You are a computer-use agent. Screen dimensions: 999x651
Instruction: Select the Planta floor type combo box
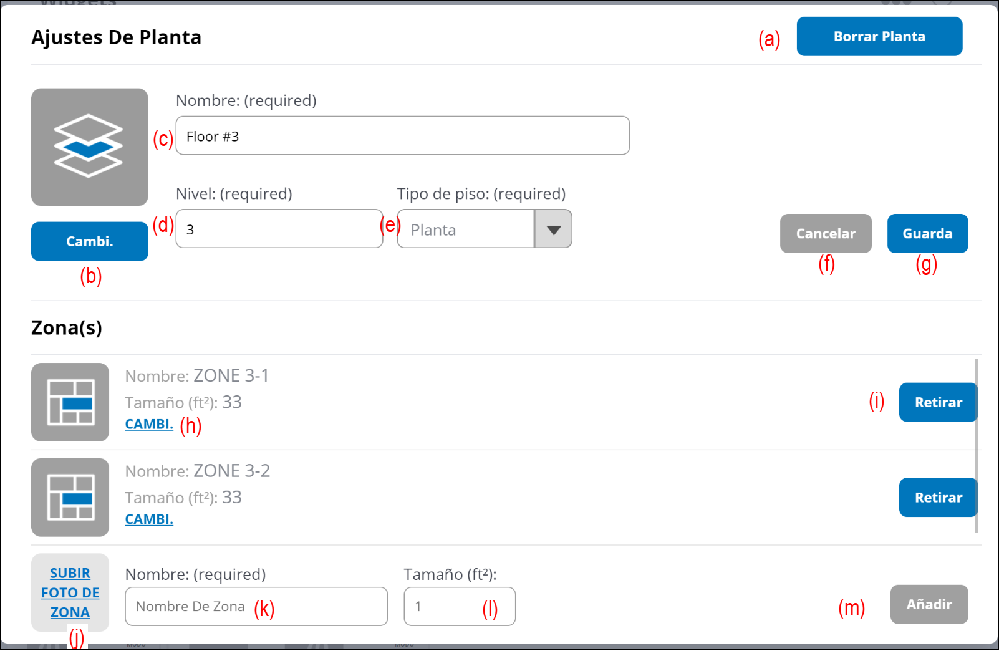[x=466, y=229]
